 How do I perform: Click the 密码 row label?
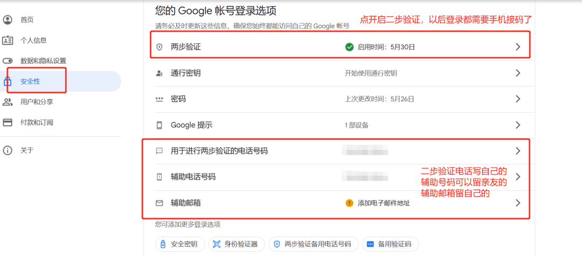coord(178,99)
